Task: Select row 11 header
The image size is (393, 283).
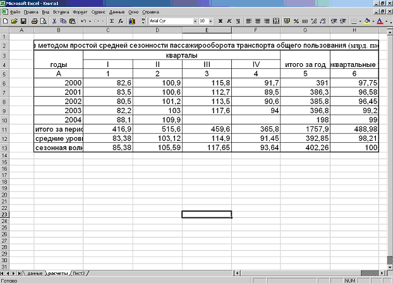Action: click(x=4, y=128)
